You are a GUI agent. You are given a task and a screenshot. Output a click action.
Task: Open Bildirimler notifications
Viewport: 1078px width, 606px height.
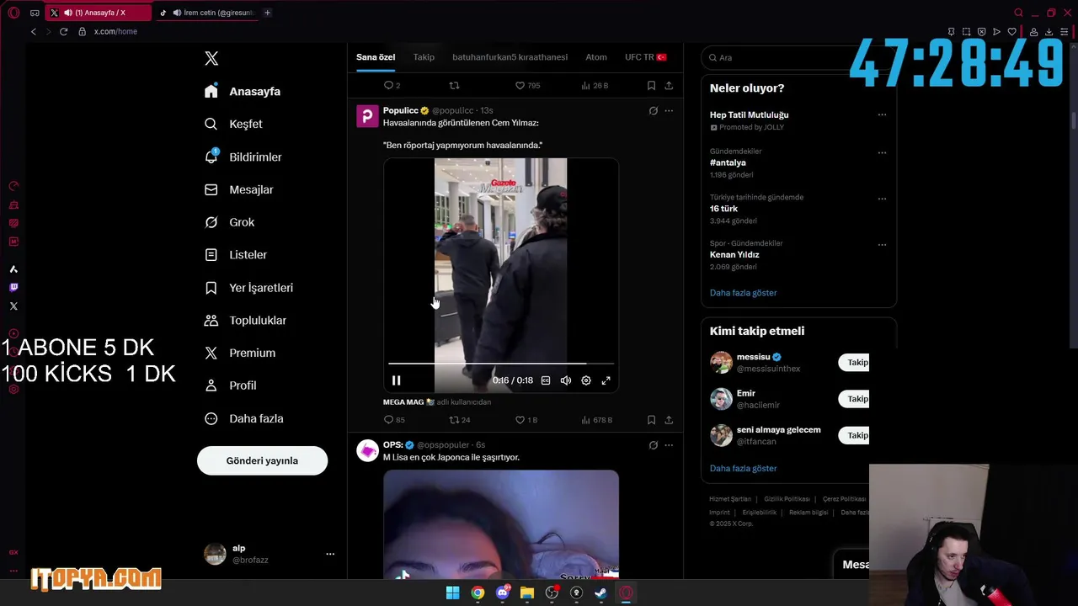tap(243, 157)
